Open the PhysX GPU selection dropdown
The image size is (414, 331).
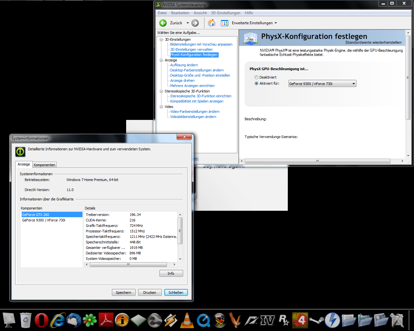click(x=322, y=83)
